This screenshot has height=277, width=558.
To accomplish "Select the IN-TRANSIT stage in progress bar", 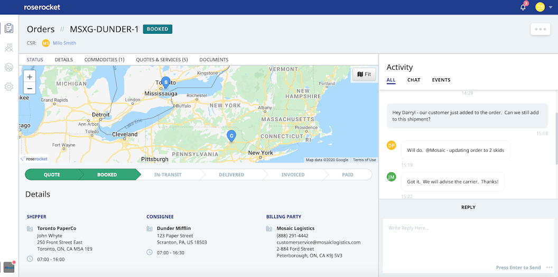I will tap(168, 175).
